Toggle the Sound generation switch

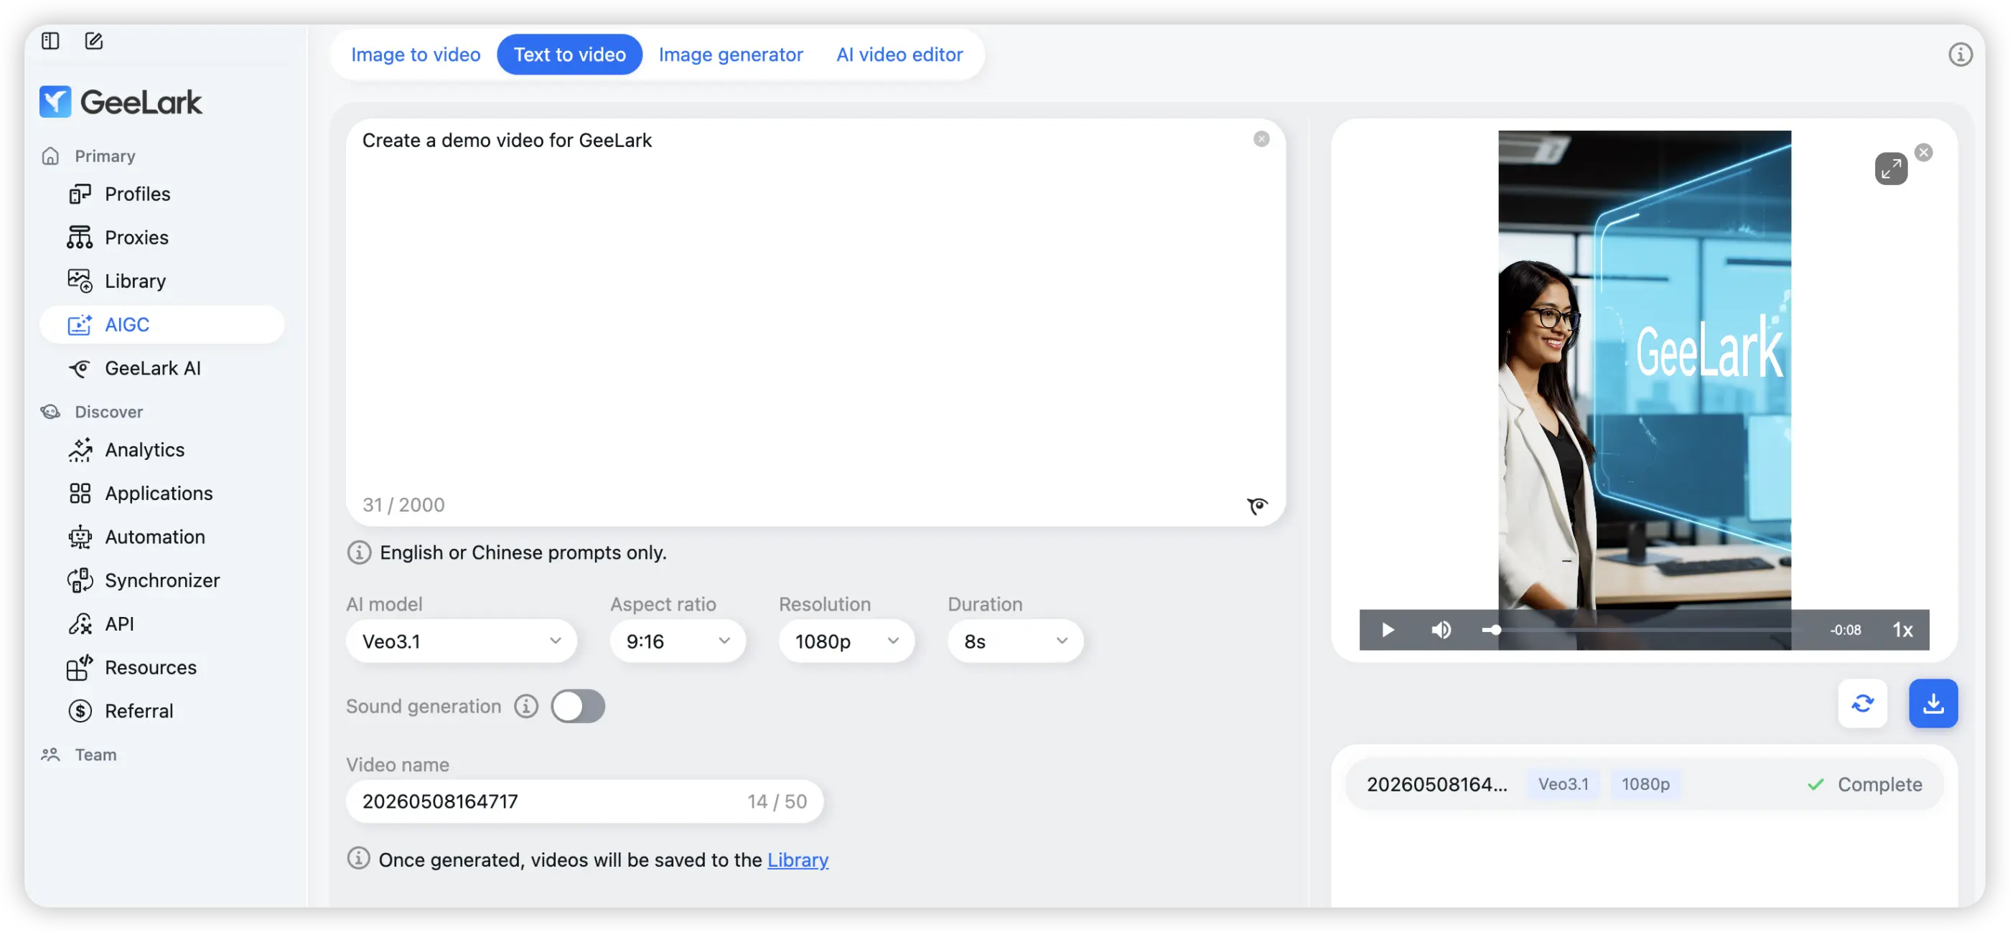[x=577, y=707]
